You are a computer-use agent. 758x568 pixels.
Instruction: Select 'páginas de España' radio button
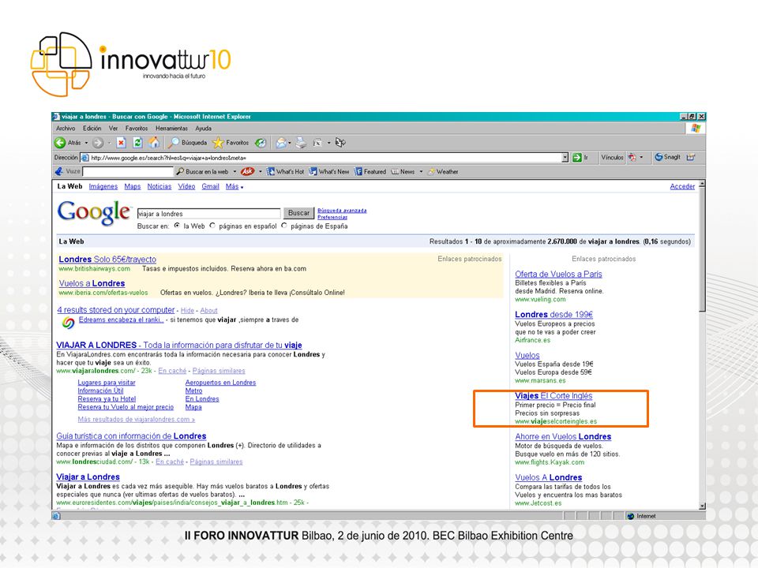coord(284,226)
